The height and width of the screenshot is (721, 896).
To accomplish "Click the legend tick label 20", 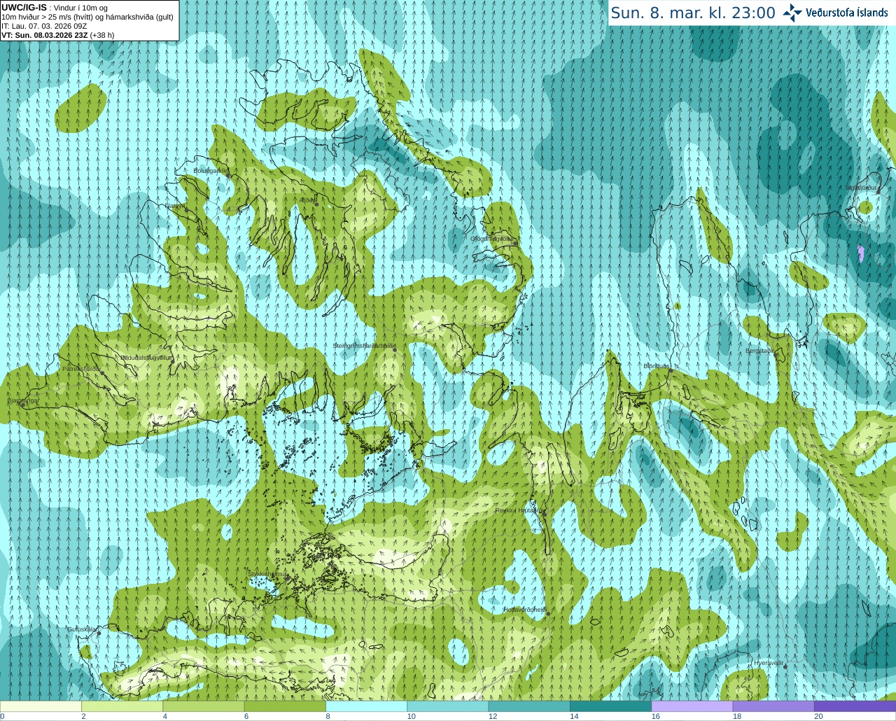I will click(x=818, y=716).
